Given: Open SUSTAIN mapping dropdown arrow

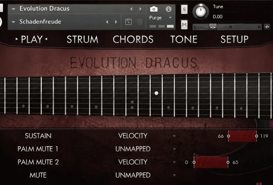Looking at the screenshot, I should pyautogui.click(x=174, y=136).
